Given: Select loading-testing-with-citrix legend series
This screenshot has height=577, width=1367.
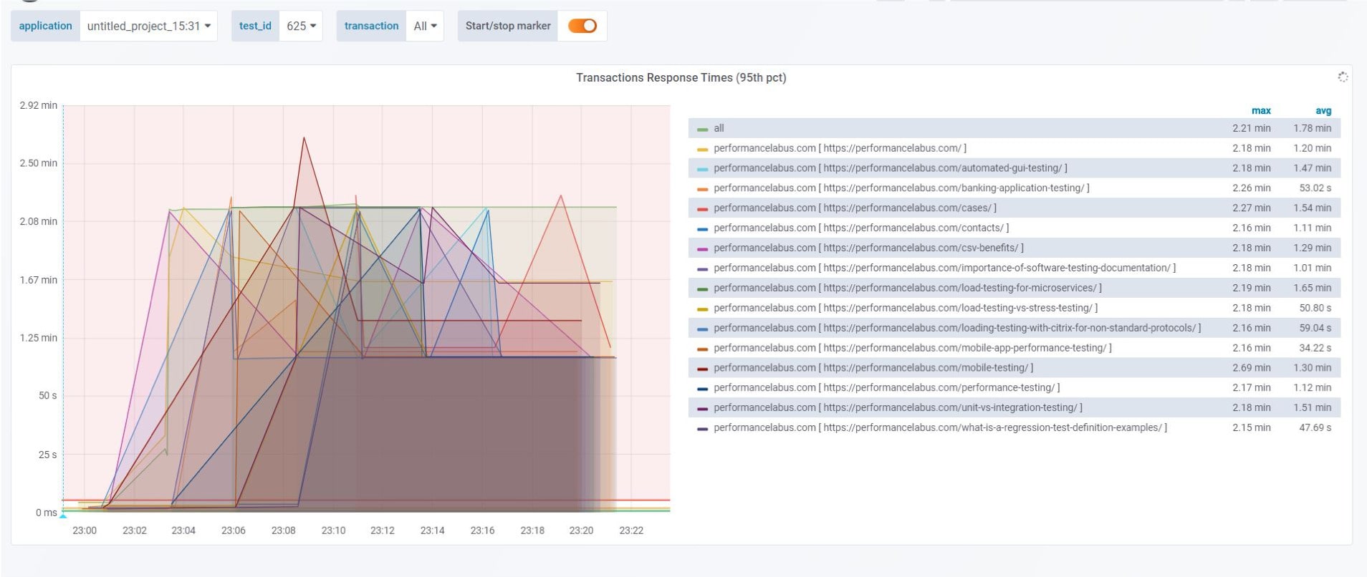Looking at the screenshot, I should pos(957,328).
